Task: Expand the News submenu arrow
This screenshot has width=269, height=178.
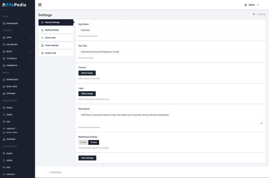Action: 31,52
